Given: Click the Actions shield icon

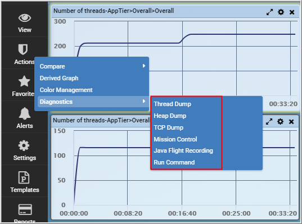Looking at the screenshot, I should click(23, 49).
